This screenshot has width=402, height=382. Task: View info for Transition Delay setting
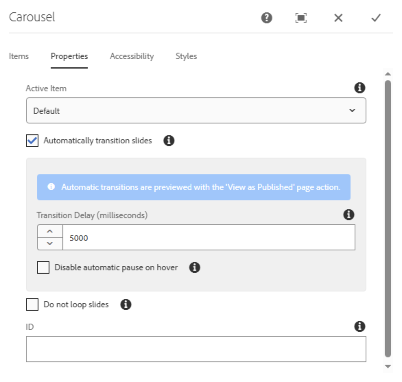tap(349, 215)
